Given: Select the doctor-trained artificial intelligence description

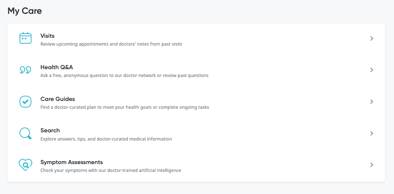Looking at the screenshot, I should (x=111, y=170).
